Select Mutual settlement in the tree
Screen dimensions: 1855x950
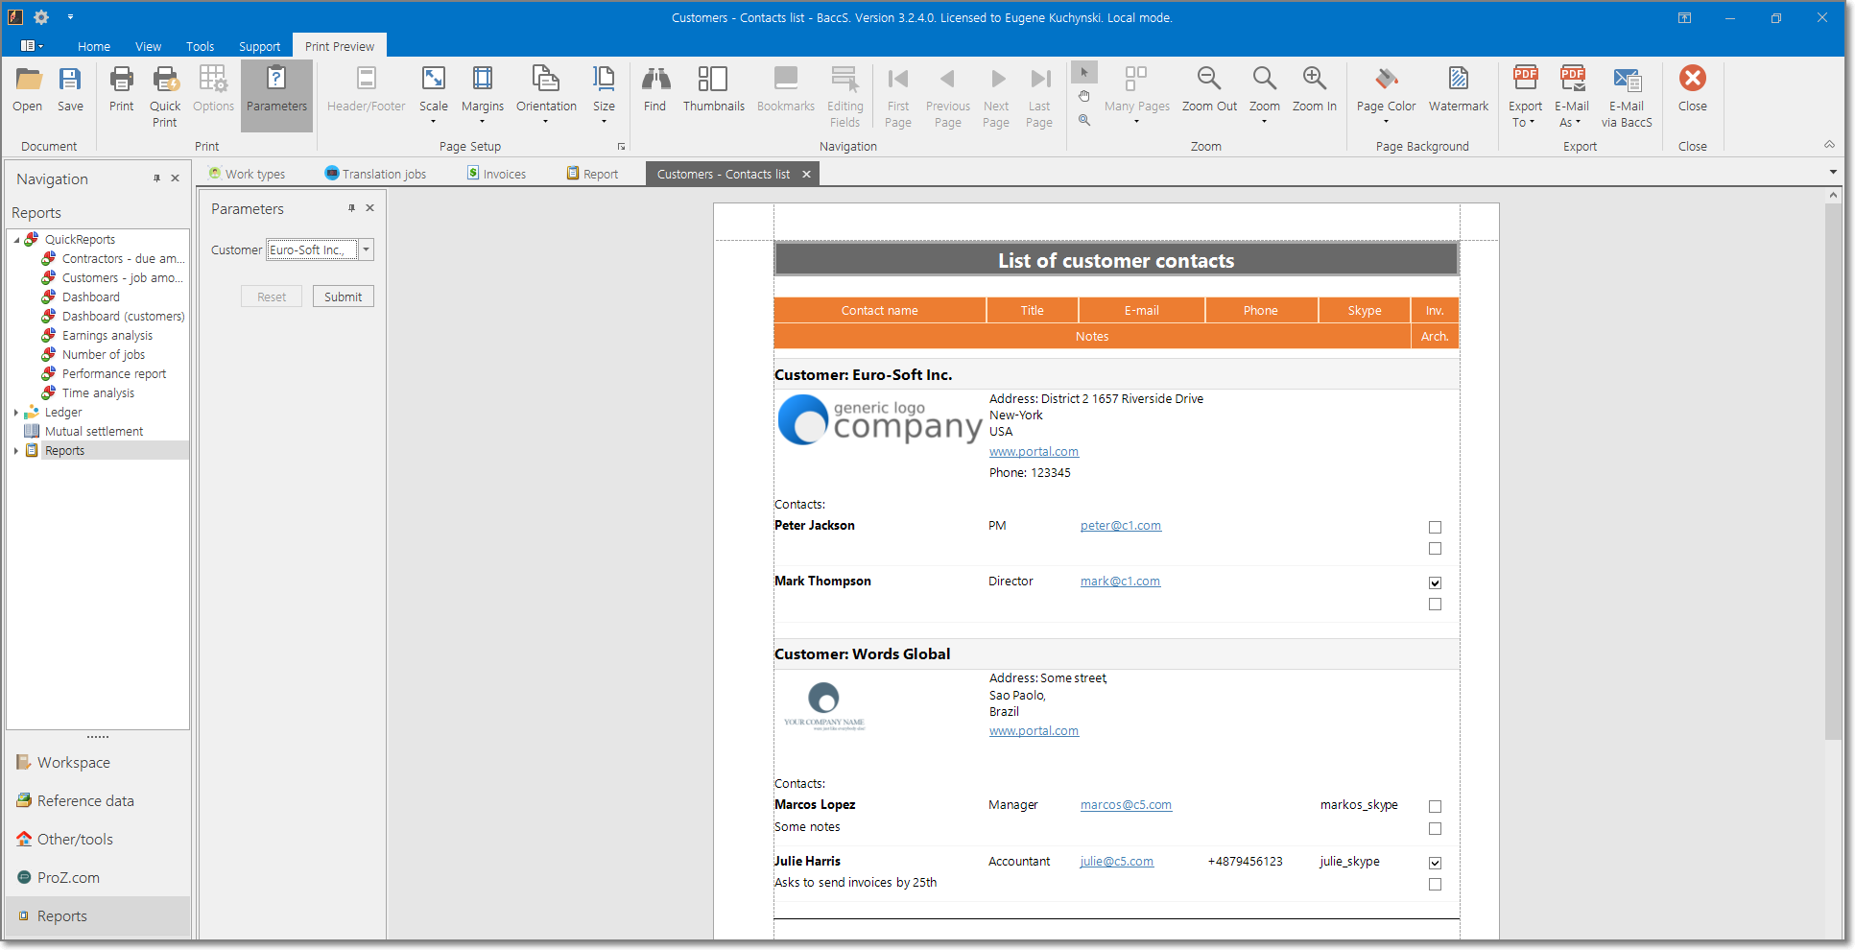coord(94,432)
